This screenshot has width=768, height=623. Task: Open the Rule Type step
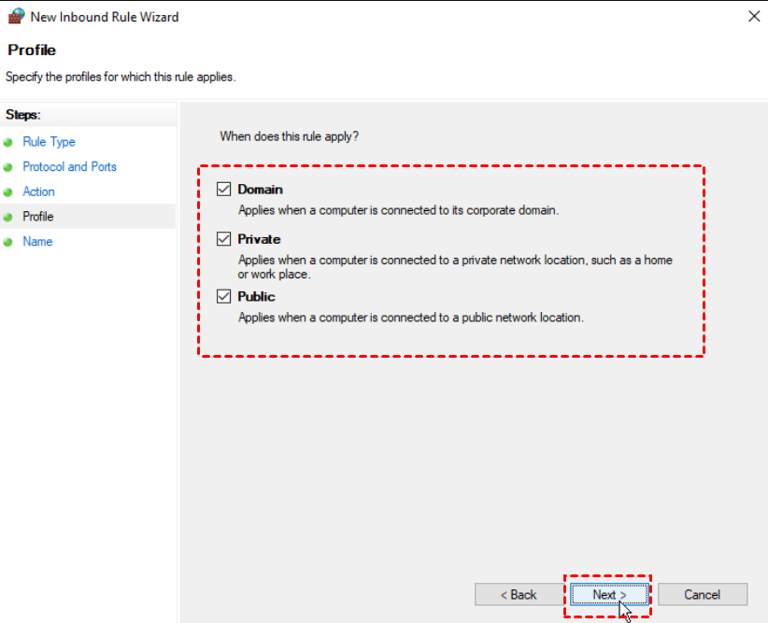(x=49, y=142)
